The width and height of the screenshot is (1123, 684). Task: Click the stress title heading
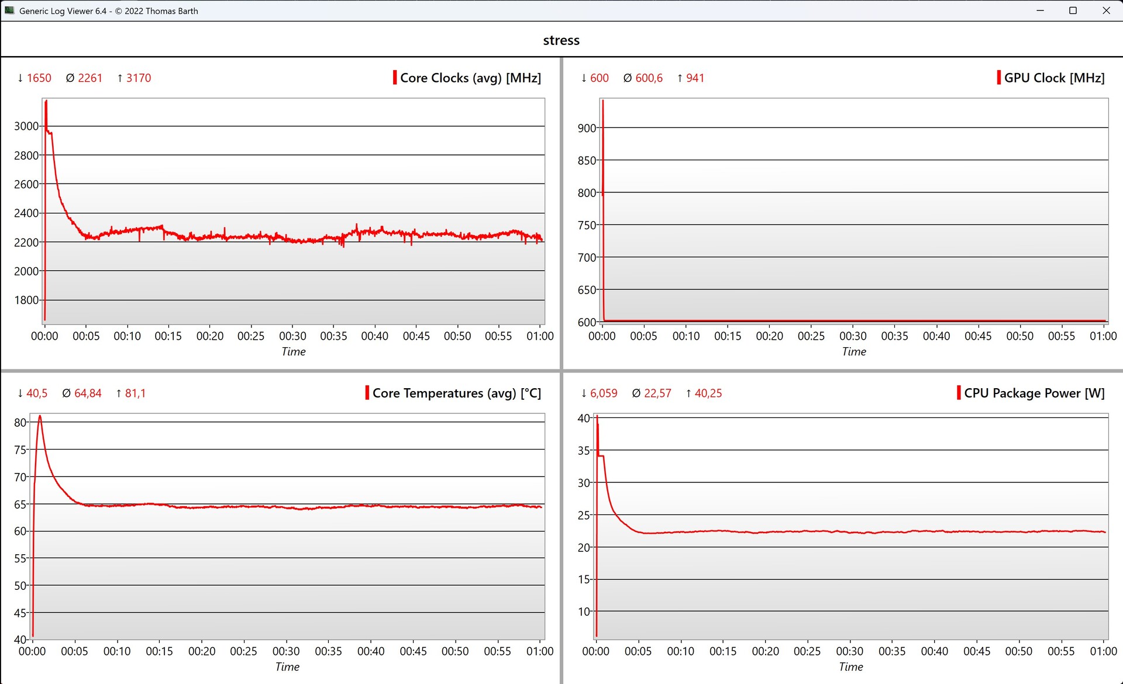[561, 40]
